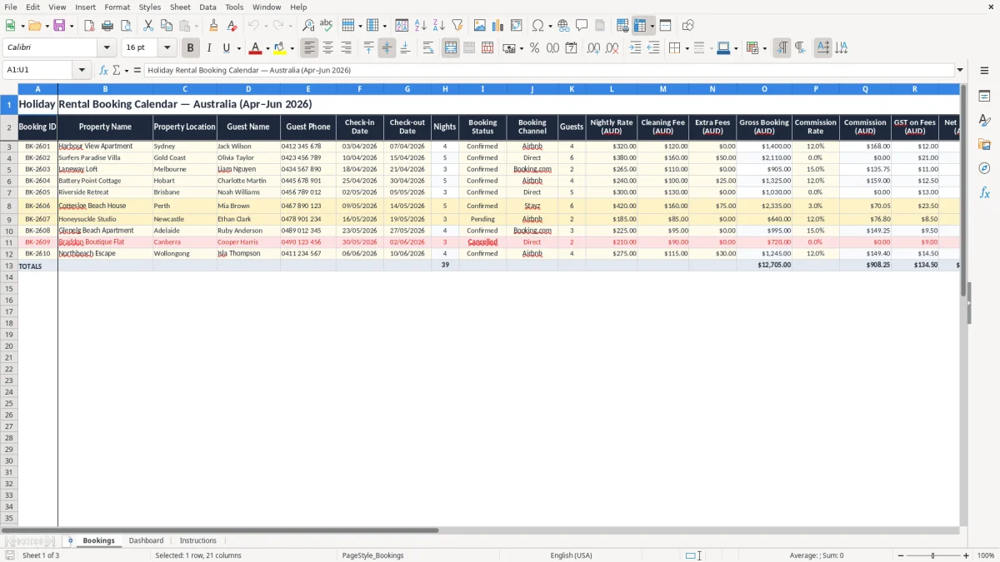
Task: Split the window icon
Action: coord(665,26)
